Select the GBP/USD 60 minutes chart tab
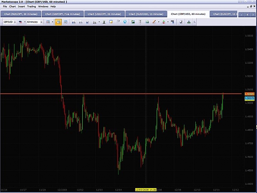 click(188, 14)
